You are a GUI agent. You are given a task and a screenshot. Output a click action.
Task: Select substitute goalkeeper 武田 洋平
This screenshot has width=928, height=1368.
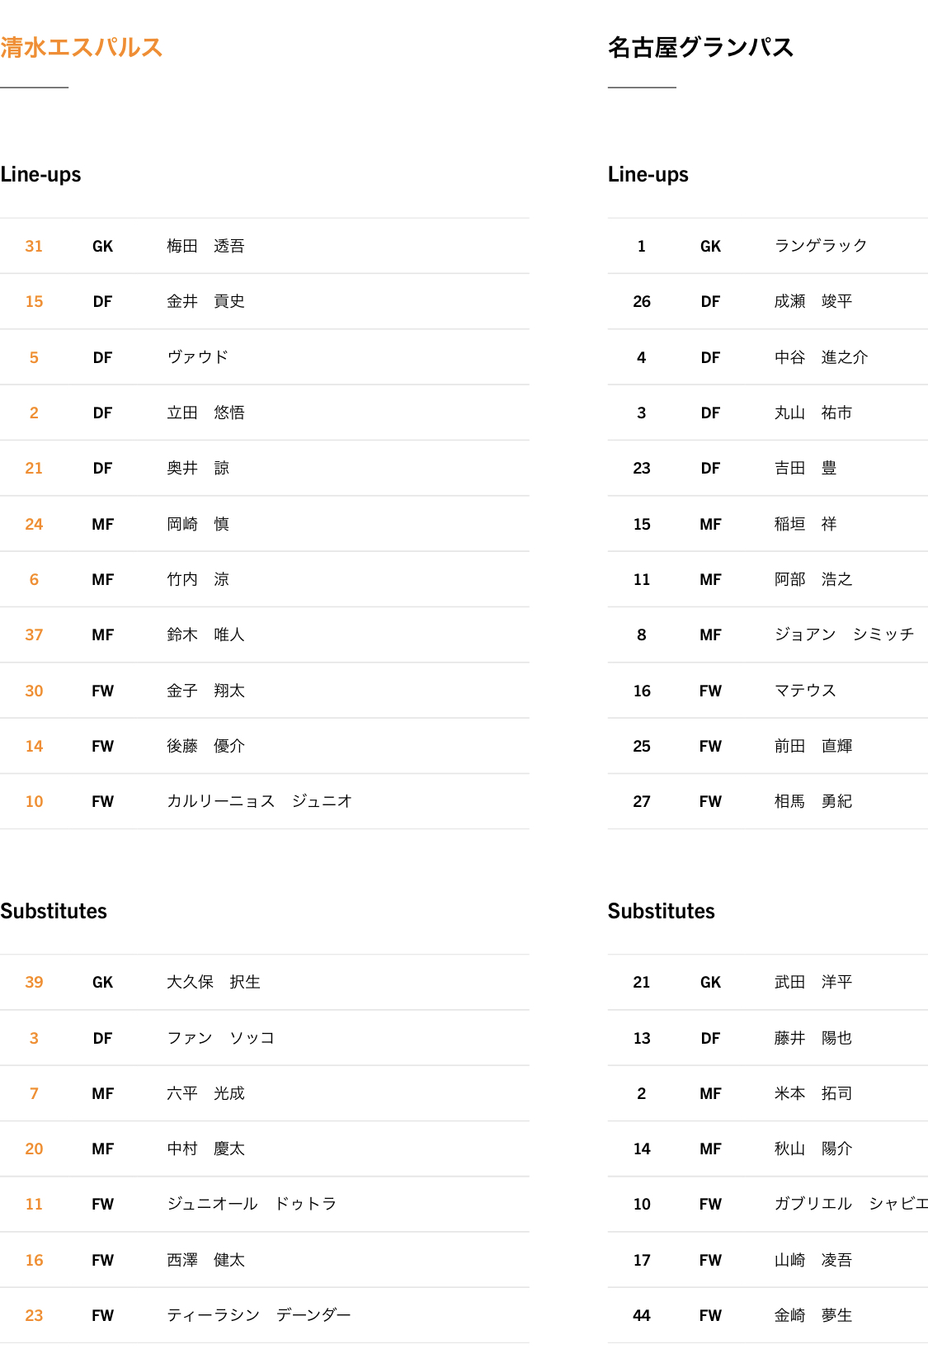[x=813, y=982]
